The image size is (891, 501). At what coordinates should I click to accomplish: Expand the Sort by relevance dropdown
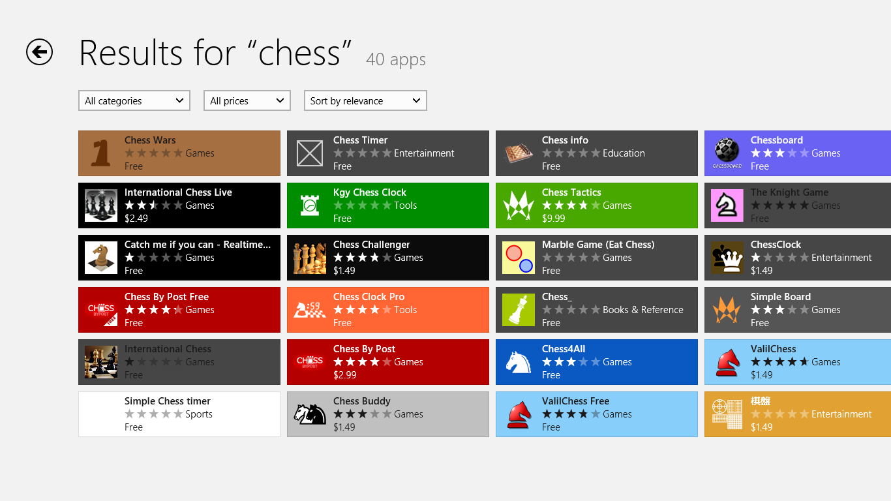(365, 100)
